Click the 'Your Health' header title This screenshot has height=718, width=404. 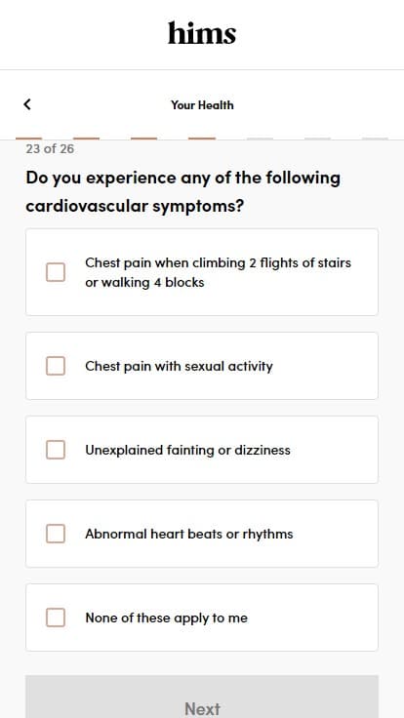coord(202,104)
